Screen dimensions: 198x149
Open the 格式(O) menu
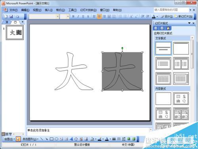tap(60, 10)
